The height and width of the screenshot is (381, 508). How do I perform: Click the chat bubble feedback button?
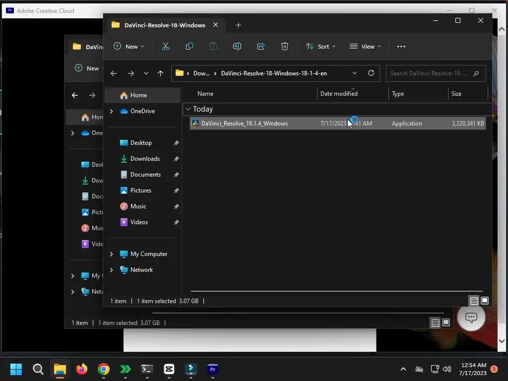pos(471,317)
